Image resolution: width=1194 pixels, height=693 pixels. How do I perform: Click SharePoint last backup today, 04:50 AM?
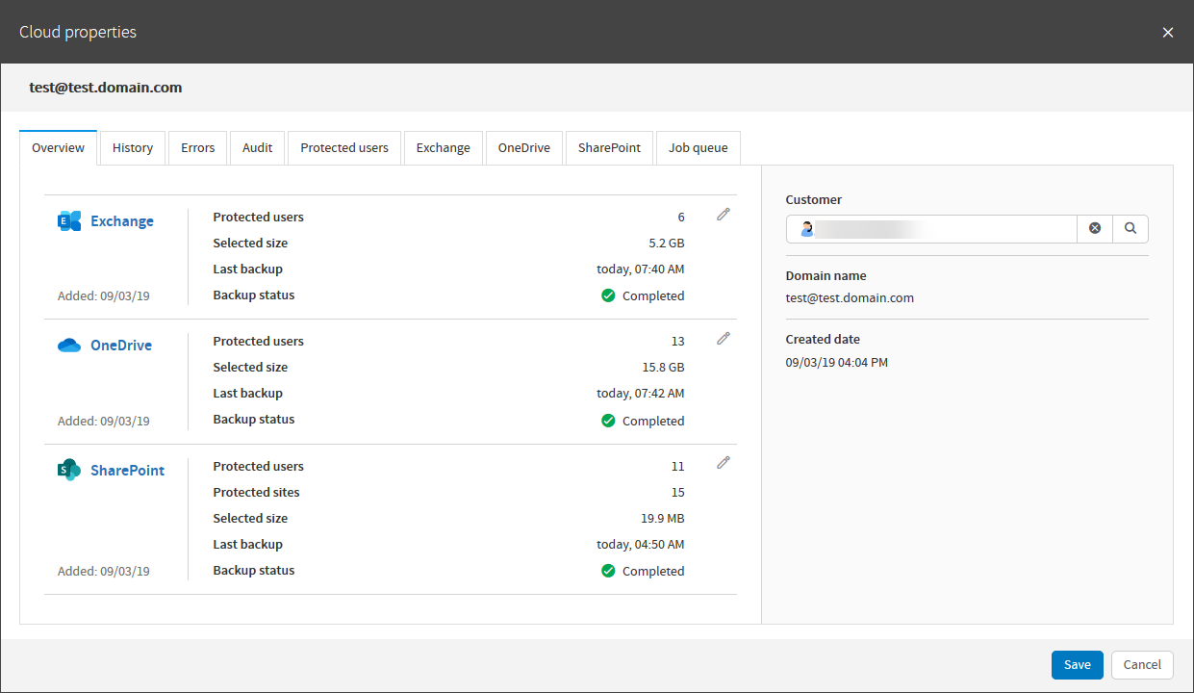pos(641,545)
